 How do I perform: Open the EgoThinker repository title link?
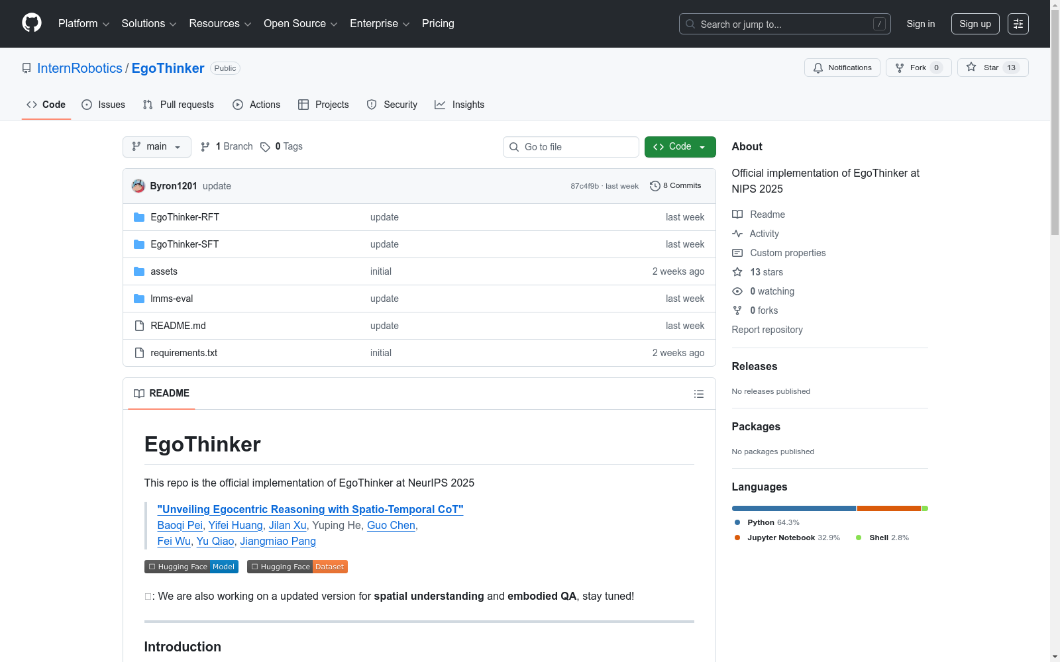pos(168,68)
